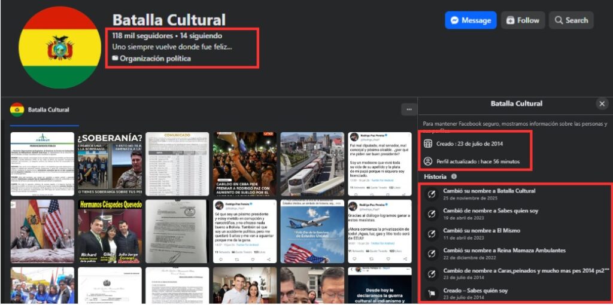Click 'Uno siempre vuelve donde fue feliz...' text

[x=172, y=47]
